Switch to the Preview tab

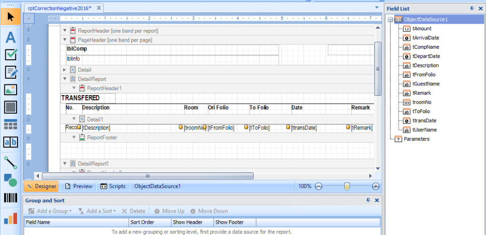point(78,186)
